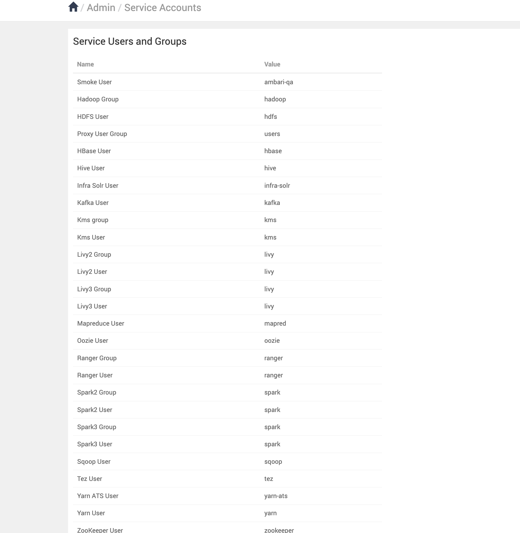The image size is (520, 533).
Task: Select the Kms group entry
Action: 93,220
